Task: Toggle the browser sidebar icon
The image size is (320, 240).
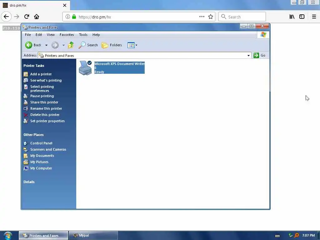Action: point(302,17)
